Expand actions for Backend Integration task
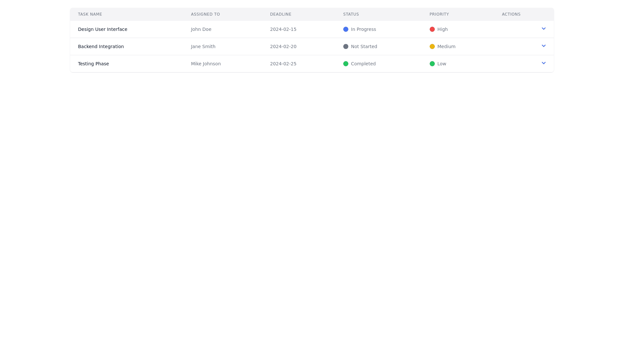 [544, 46]
